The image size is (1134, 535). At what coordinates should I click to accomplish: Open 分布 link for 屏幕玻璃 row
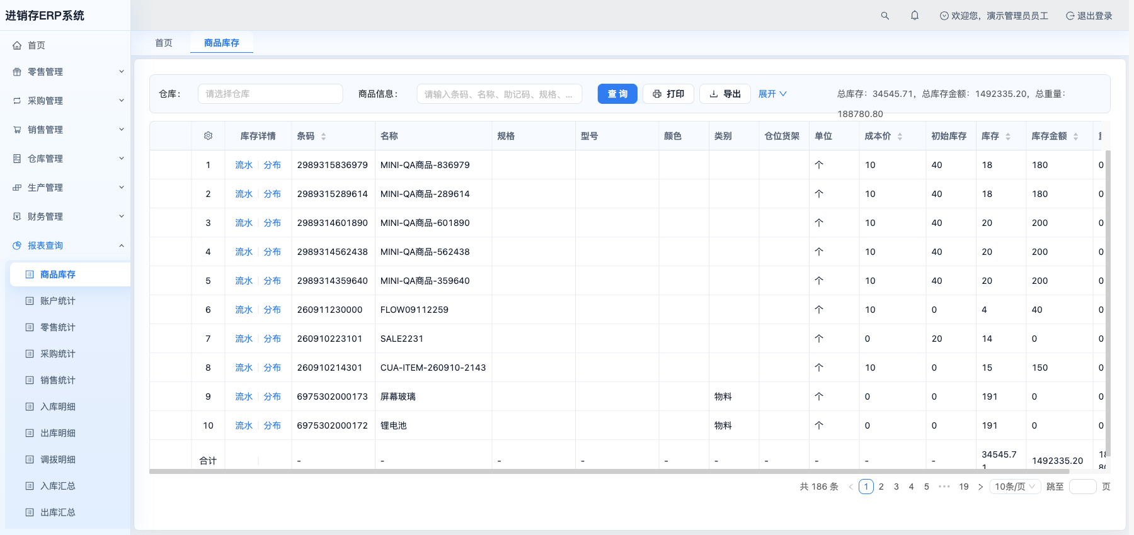click(272, 397)
